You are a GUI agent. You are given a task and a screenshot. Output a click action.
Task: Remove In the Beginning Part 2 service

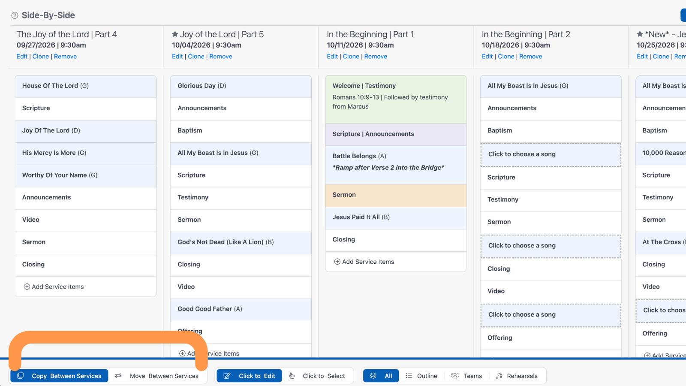[531, 56]
